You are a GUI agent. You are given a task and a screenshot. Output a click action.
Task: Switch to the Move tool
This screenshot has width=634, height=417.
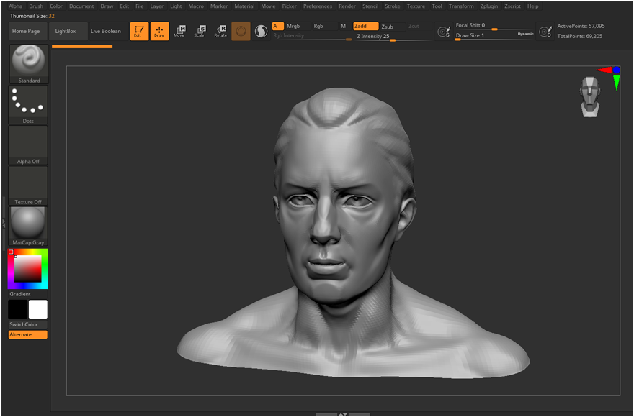click(x=179, y=31)
